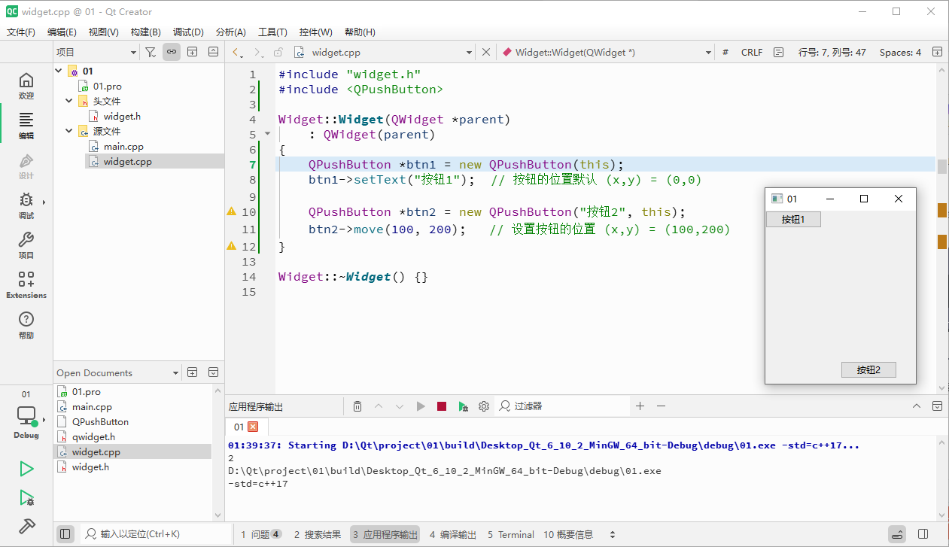Click the green Run button
Screen dimensions: 949x547
26,469
